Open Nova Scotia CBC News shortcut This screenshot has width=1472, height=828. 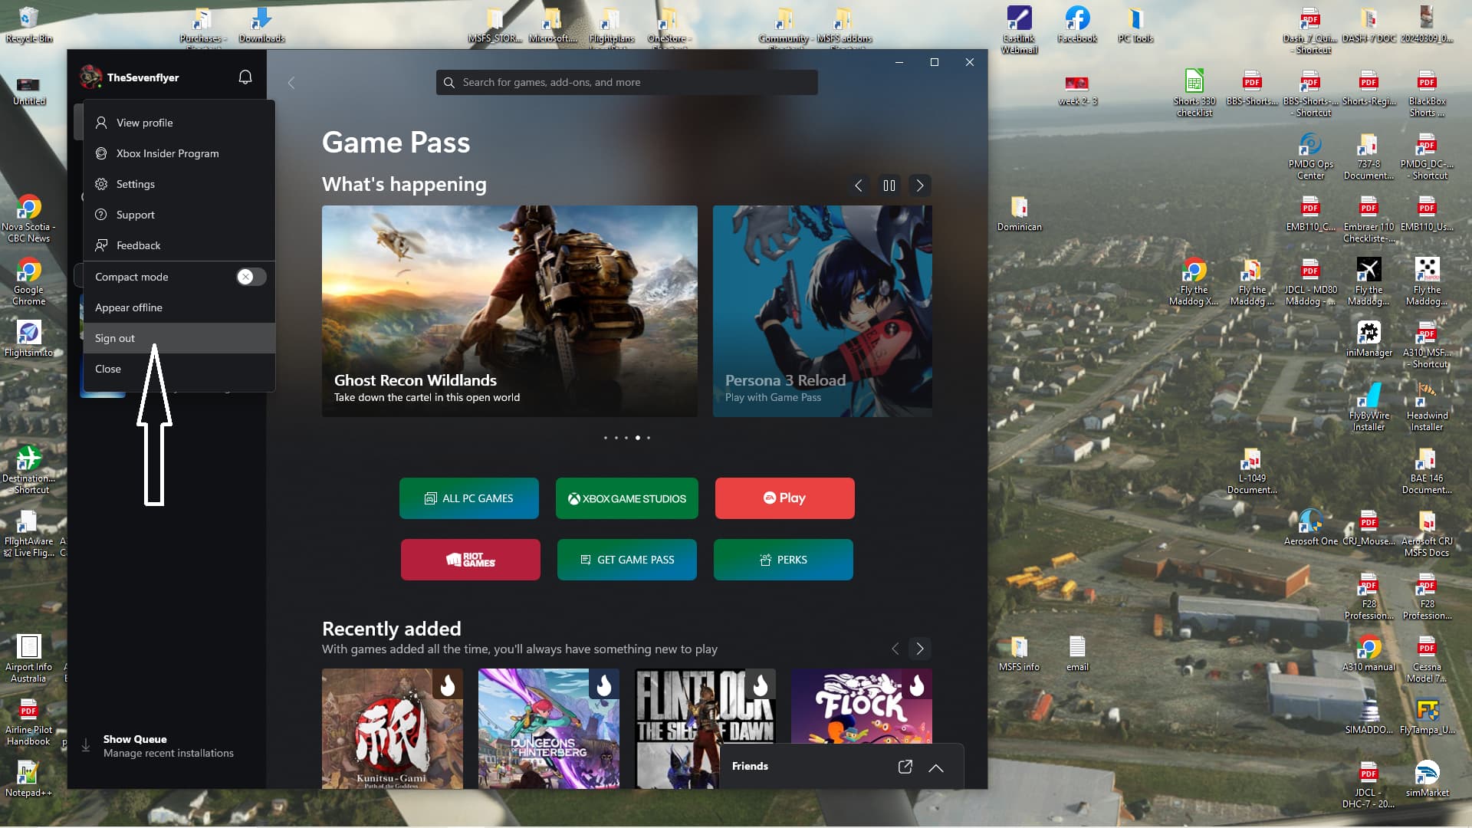click(28, 219)
